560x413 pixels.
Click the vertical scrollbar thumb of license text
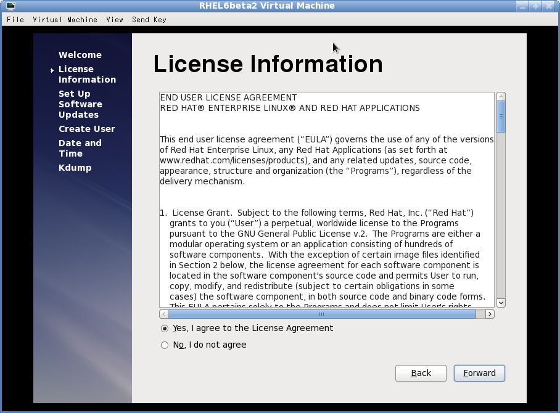[x=501, y=117]
